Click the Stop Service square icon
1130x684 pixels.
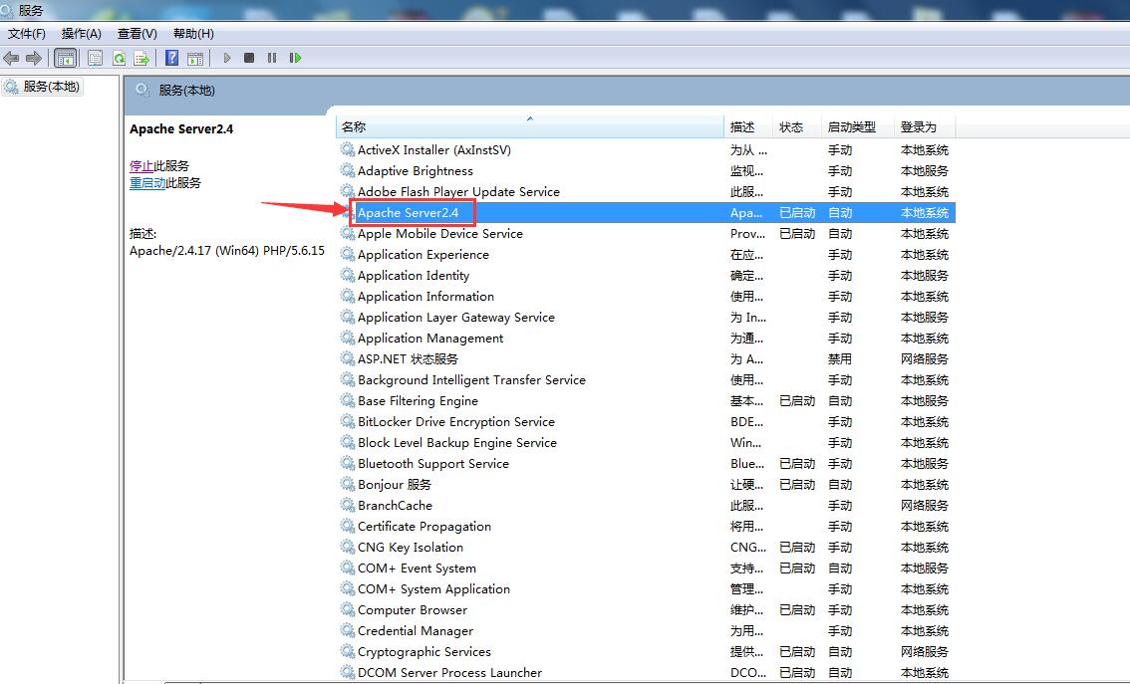pos(249,58)
